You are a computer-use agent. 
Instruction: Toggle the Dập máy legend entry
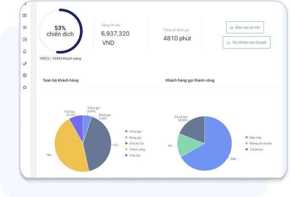click(x=256, y=138)
